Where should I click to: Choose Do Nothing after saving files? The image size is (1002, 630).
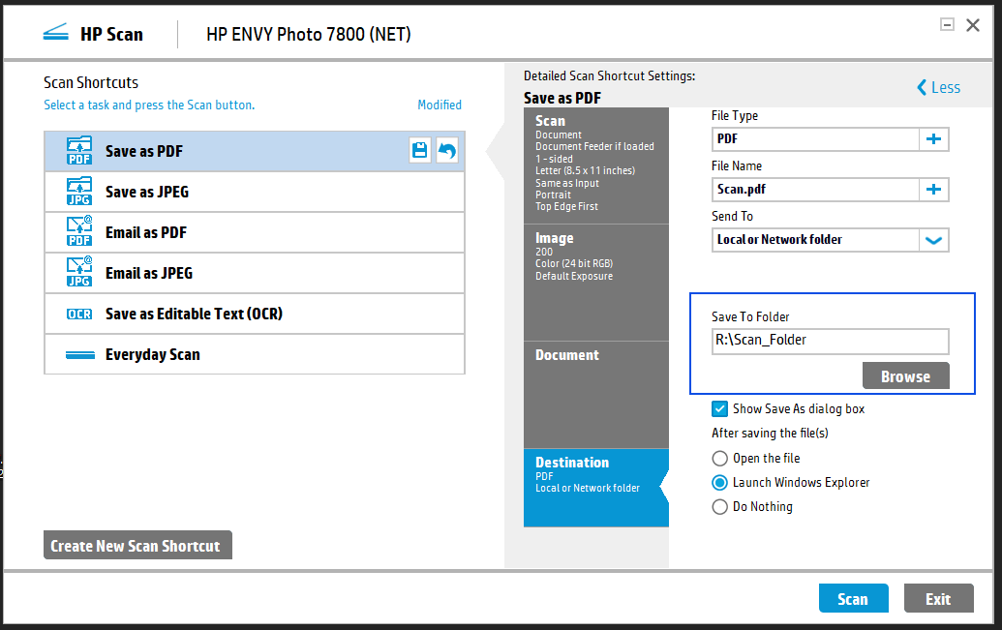coord(719,506)
